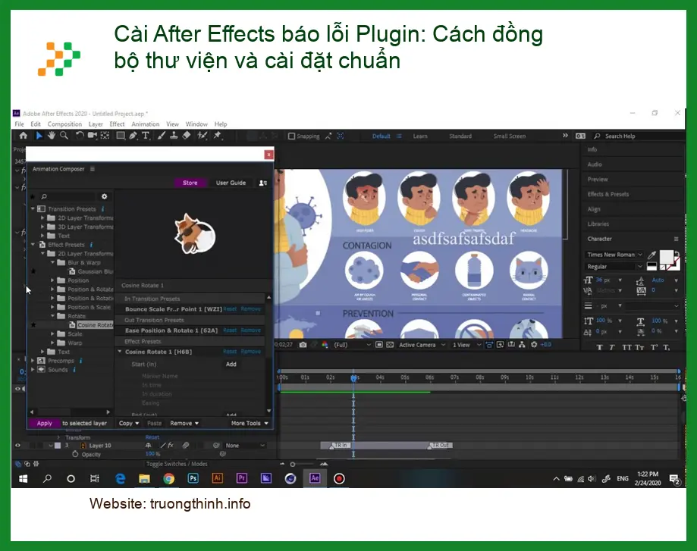Open the More Tools dropdown
This screenshot has height=551, width=697.
pos(250,423)
